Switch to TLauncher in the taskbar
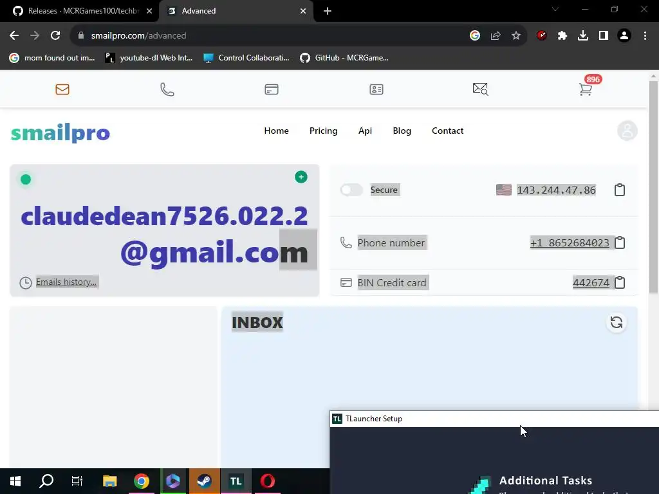Screen dimensions: 659x494 [236, 481]
